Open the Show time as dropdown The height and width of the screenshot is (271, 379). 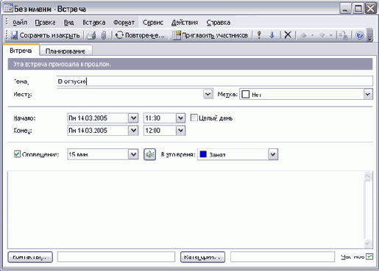pyautogui.click(x=273, y=154)
